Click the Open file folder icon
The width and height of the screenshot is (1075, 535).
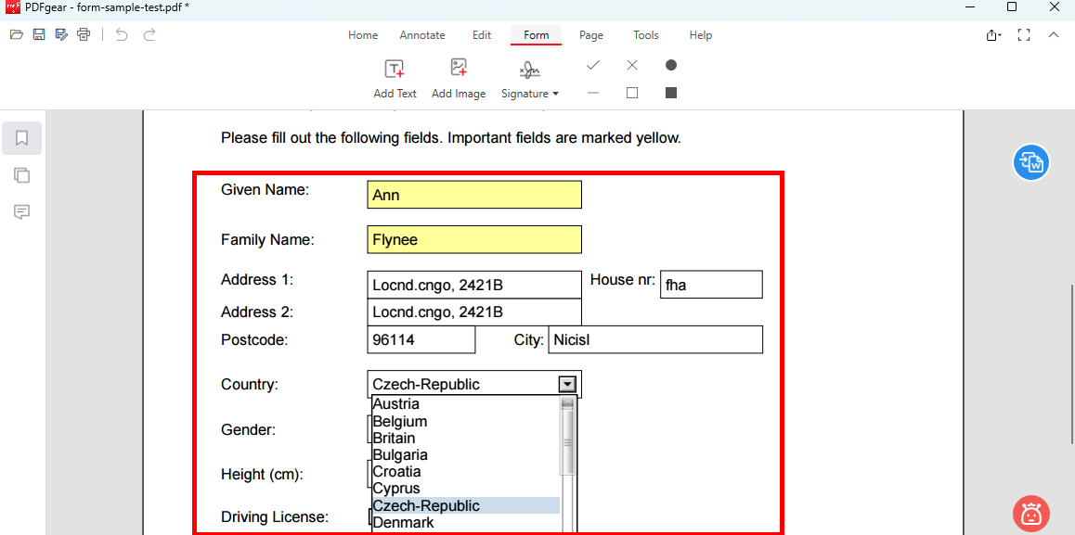coord(16,35)
